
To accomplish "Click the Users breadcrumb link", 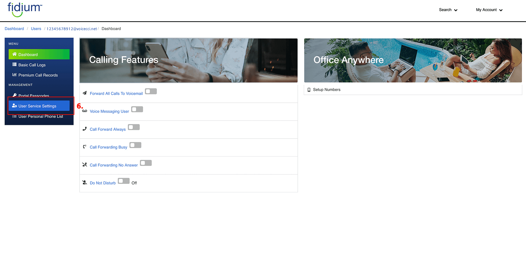I will (x=36, y=29).
